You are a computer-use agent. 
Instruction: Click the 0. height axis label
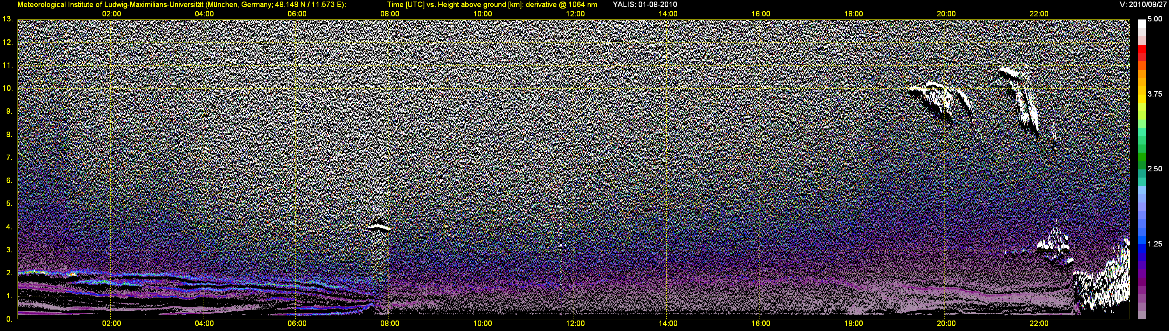[x=9, y=319]
